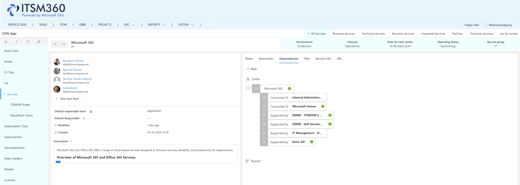This screenshot has width=520, height=185.
Task: Click the Service Owner Deputy placeholder avatar
Action: [57, 80]
